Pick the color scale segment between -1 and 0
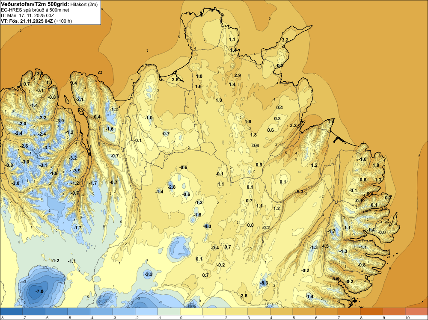Image resolution: width=428 pixels, height=320 pixels. pos(169,311)
